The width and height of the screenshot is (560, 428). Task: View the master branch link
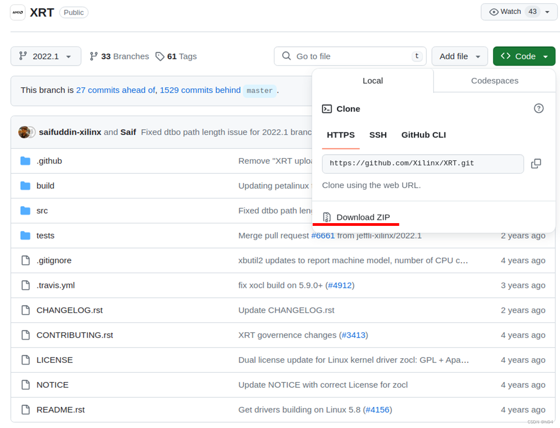(259, 91)
